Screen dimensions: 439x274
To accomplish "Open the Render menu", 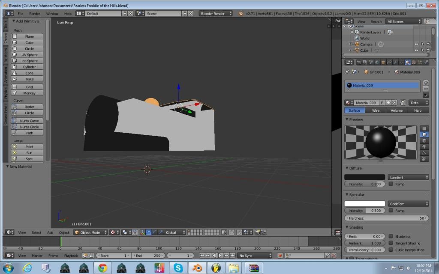I will [x=34, y=13].
